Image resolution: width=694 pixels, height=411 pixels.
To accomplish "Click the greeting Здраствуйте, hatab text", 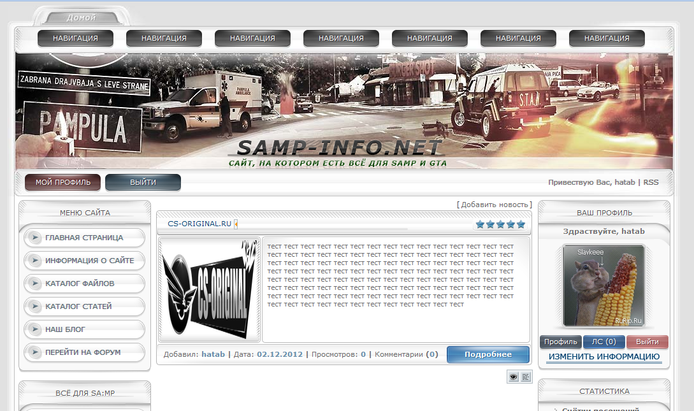I will pos(604,231).
